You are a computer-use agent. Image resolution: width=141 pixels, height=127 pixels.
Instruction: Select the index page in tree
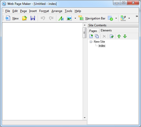(102, 46)
